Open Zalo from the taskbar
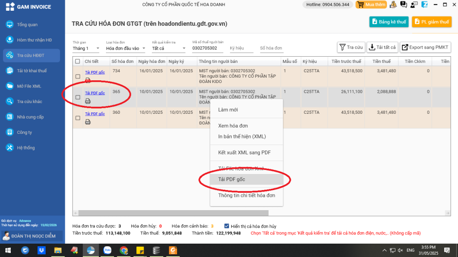 tap(107, 250)
